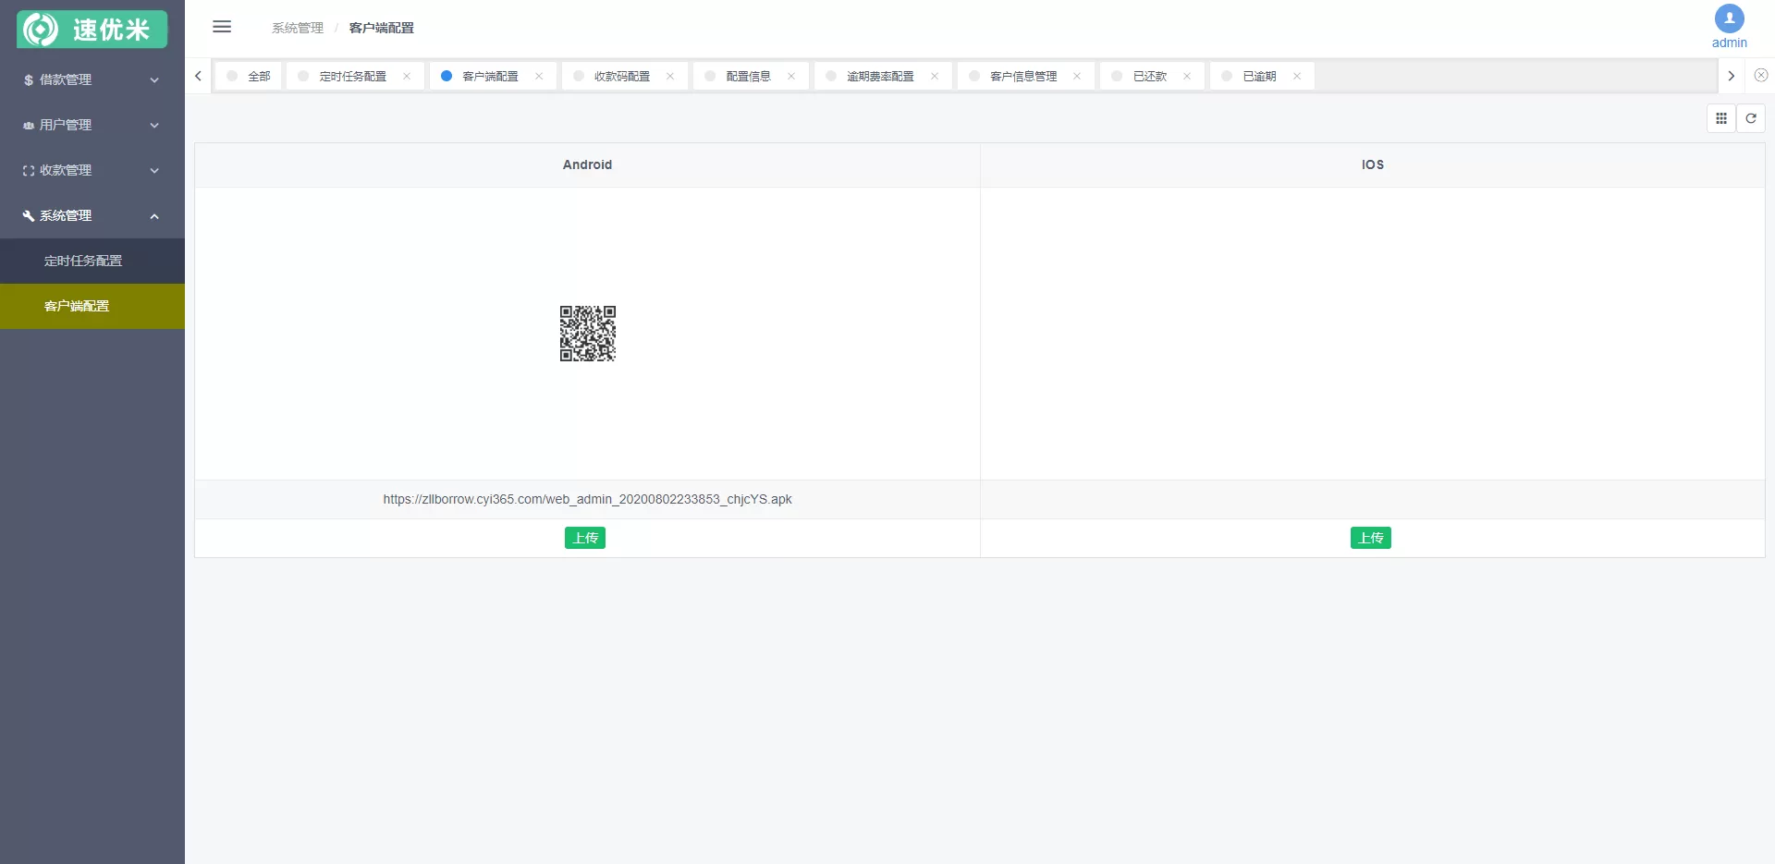Click the Android apk download URL

coord(587,499)
